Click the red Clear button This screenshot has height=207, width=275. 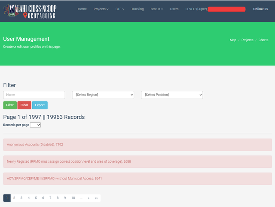[x=24, y=105]
